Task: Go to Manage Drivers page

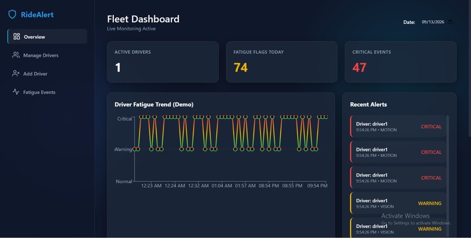Action: pos(47,55)
